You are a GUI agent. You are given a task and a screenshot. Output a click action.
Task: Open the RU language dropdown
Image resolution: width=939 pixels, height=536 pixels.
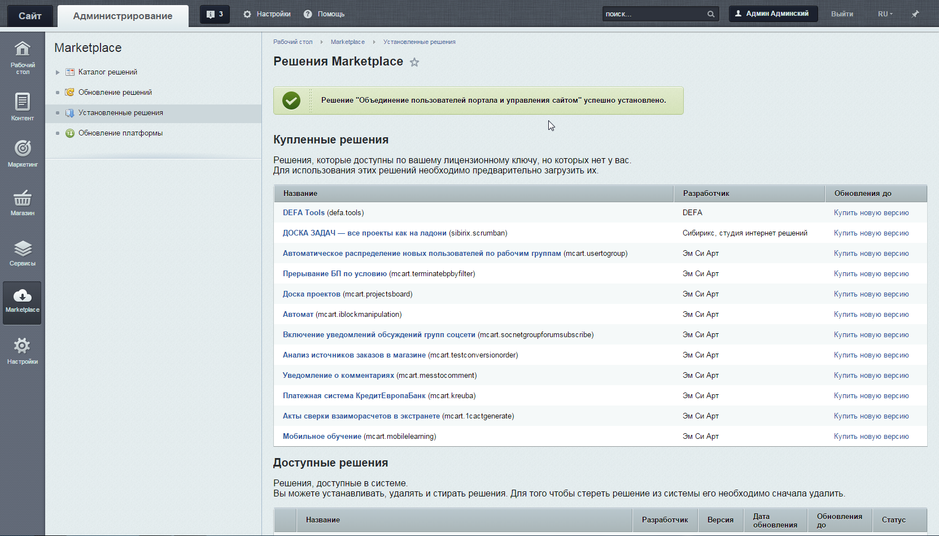[885, 14]
